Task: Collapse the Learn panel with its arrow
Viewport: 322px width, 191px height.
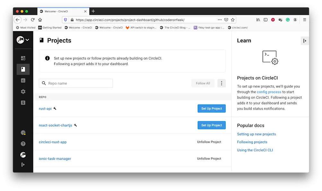Action: 304,41
